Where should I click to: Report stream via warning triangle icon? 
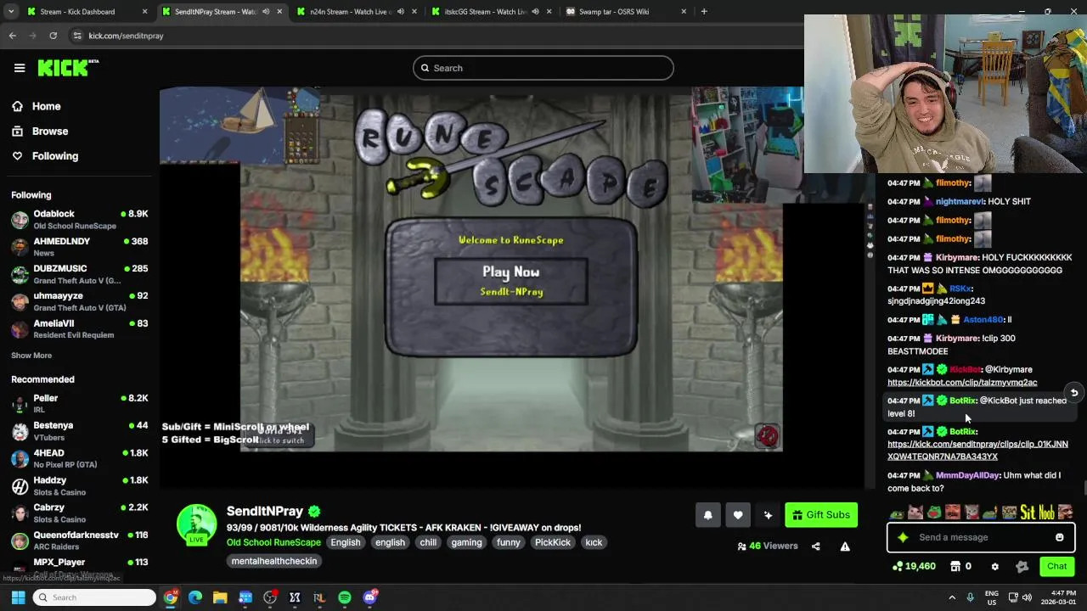[845, 547]
